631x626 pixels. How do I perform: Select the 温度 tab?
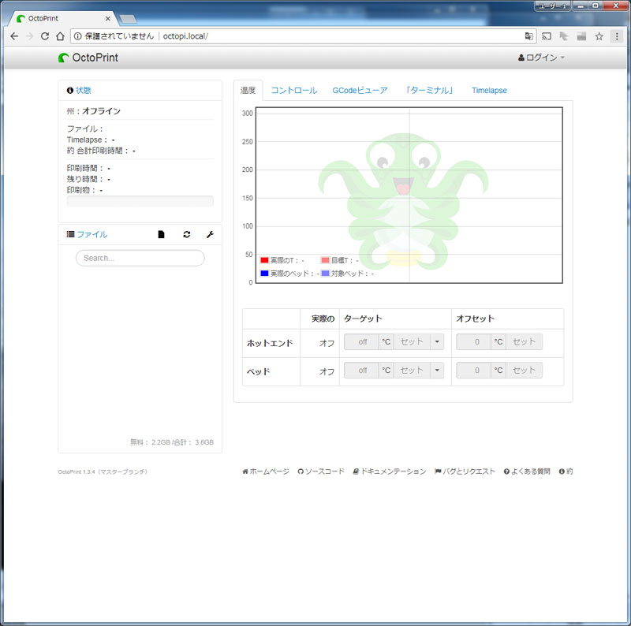point(248,91)
